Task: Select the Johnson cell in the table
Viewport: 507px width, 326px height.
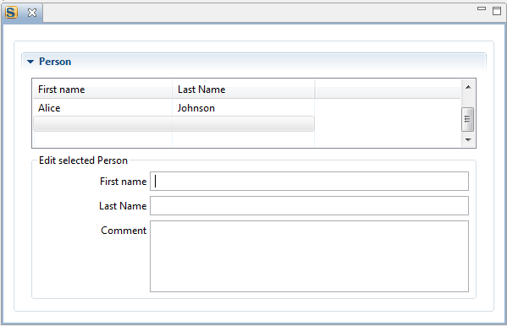Action: pos(196,108)
